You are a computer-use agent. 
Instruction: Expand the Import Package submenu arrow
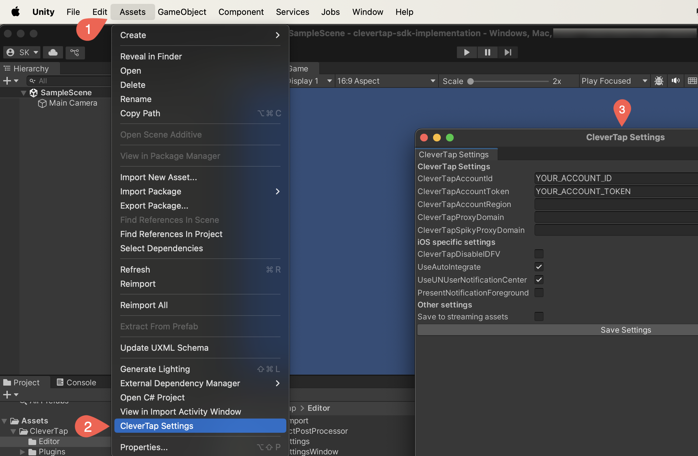tap(277, 192)
